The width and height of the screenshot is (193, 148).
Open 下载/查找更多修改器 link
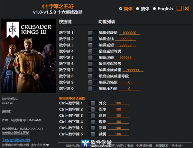point(16,140)
